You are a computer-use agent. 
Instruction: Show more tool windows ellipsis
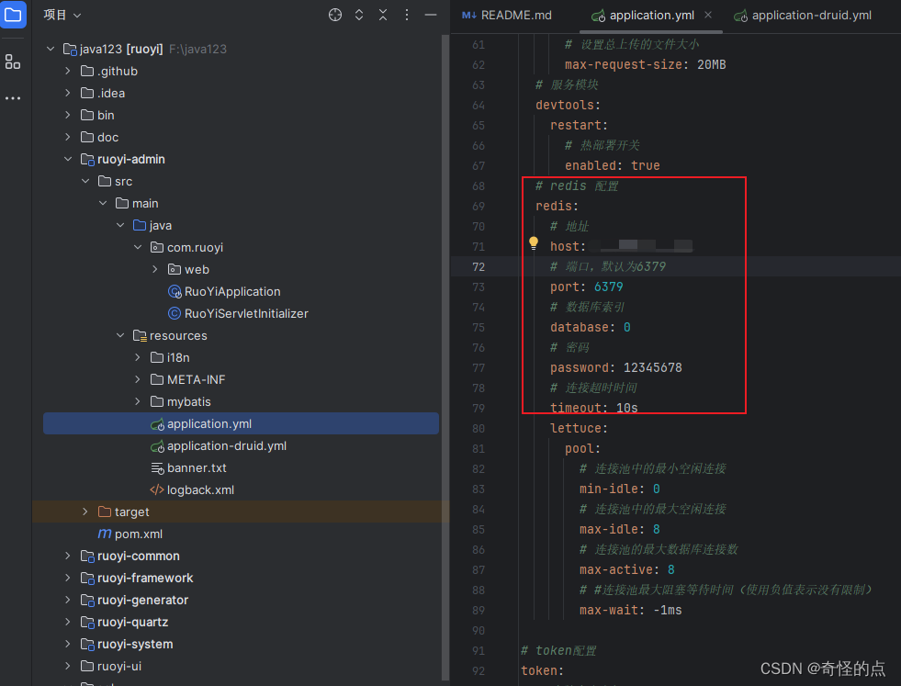[x=13, y=98]
